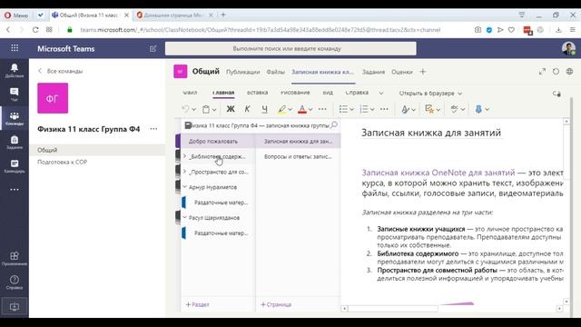Screen dimensions: 581x327
Task: Expand the tab to full screen
Action: tap(542, 72)
